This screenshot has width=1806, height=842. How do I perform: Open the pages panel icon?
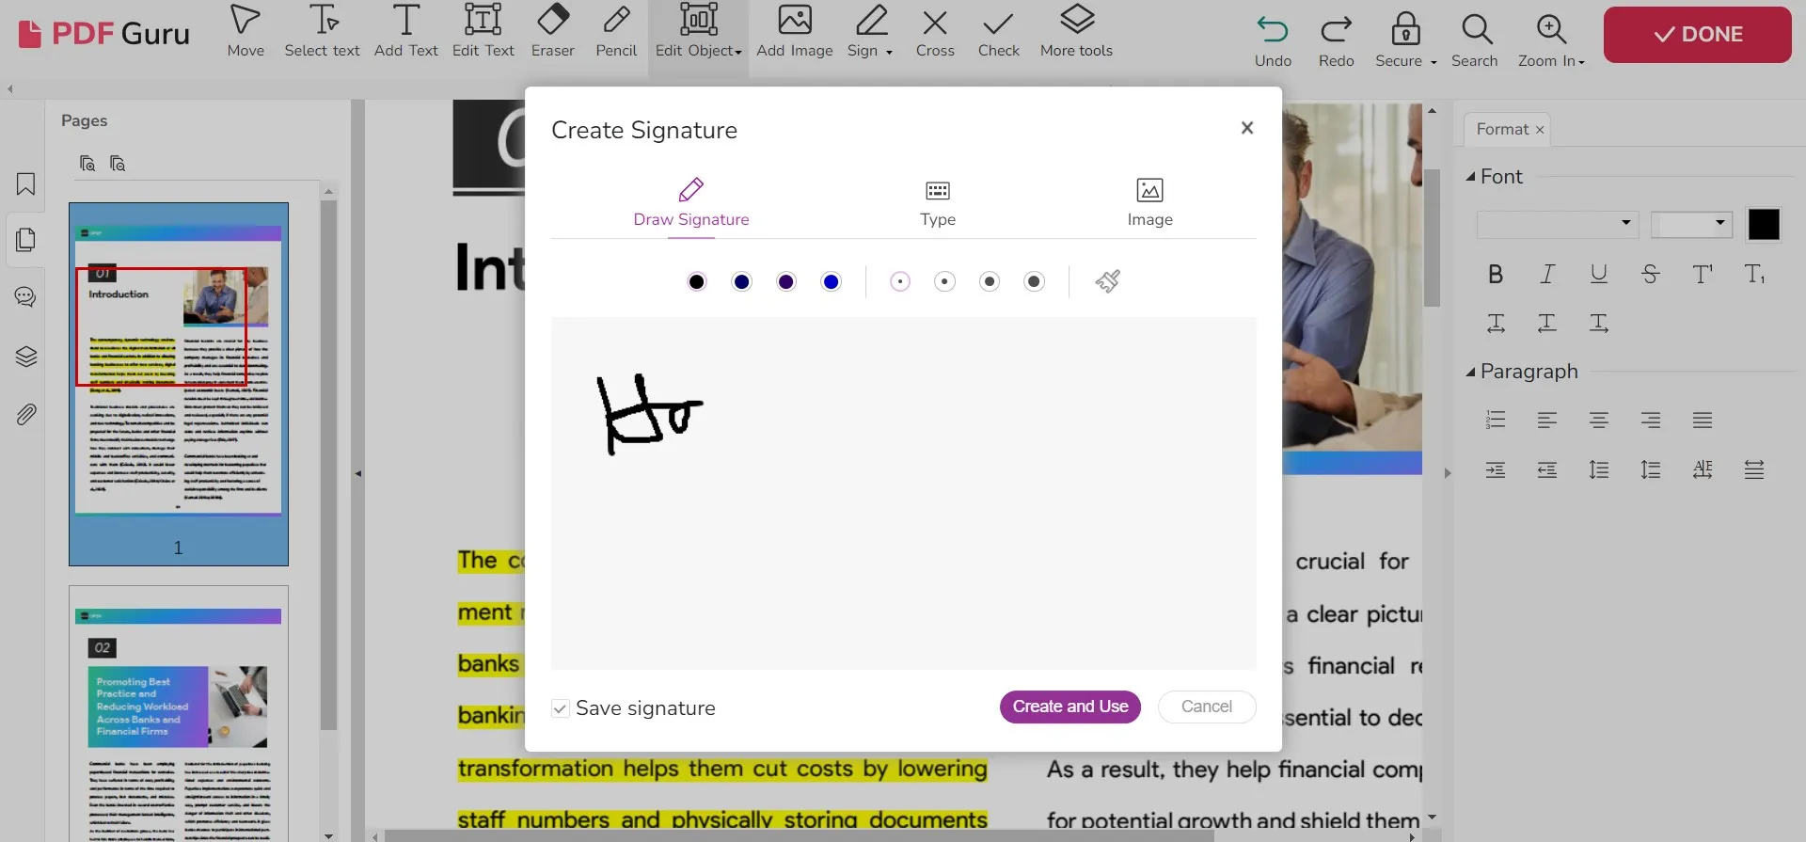(x=25, y=240)
